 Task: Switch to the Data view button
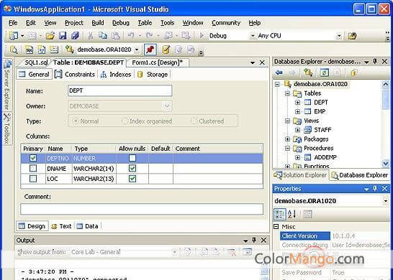coord(88,226)
